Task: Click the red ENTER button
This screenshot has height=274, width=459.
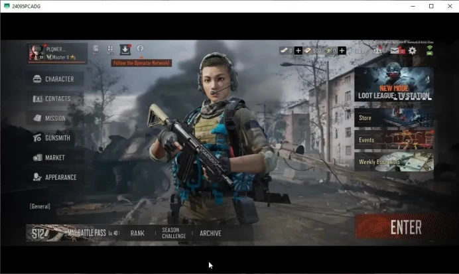Action: 407,227
